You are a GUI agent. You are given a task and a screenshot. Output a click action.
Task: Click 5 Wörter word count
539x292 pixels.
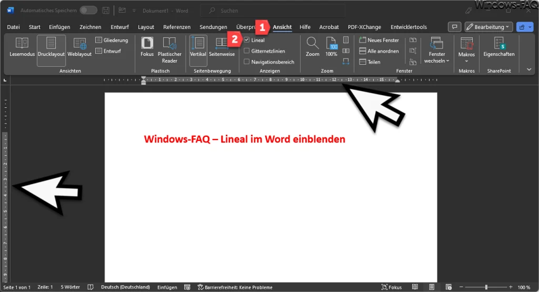tap(70, 287)
